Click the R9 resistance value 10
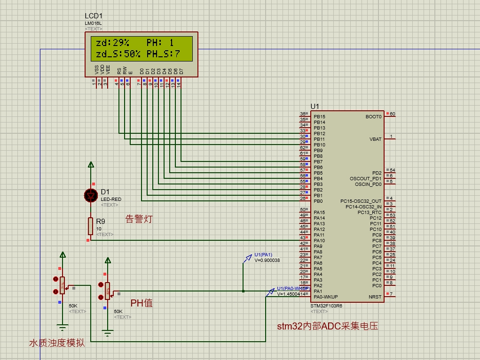Screen dimensions: 480x360 click(99, 229)
